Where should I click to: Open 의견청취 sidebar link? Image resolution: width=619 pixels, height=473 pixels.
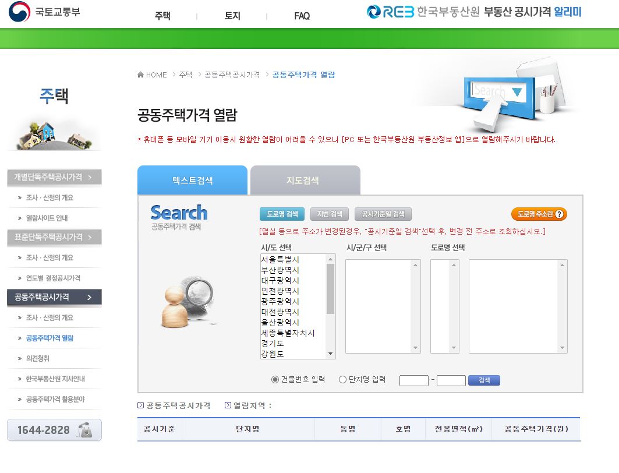(x=37, y=358)
